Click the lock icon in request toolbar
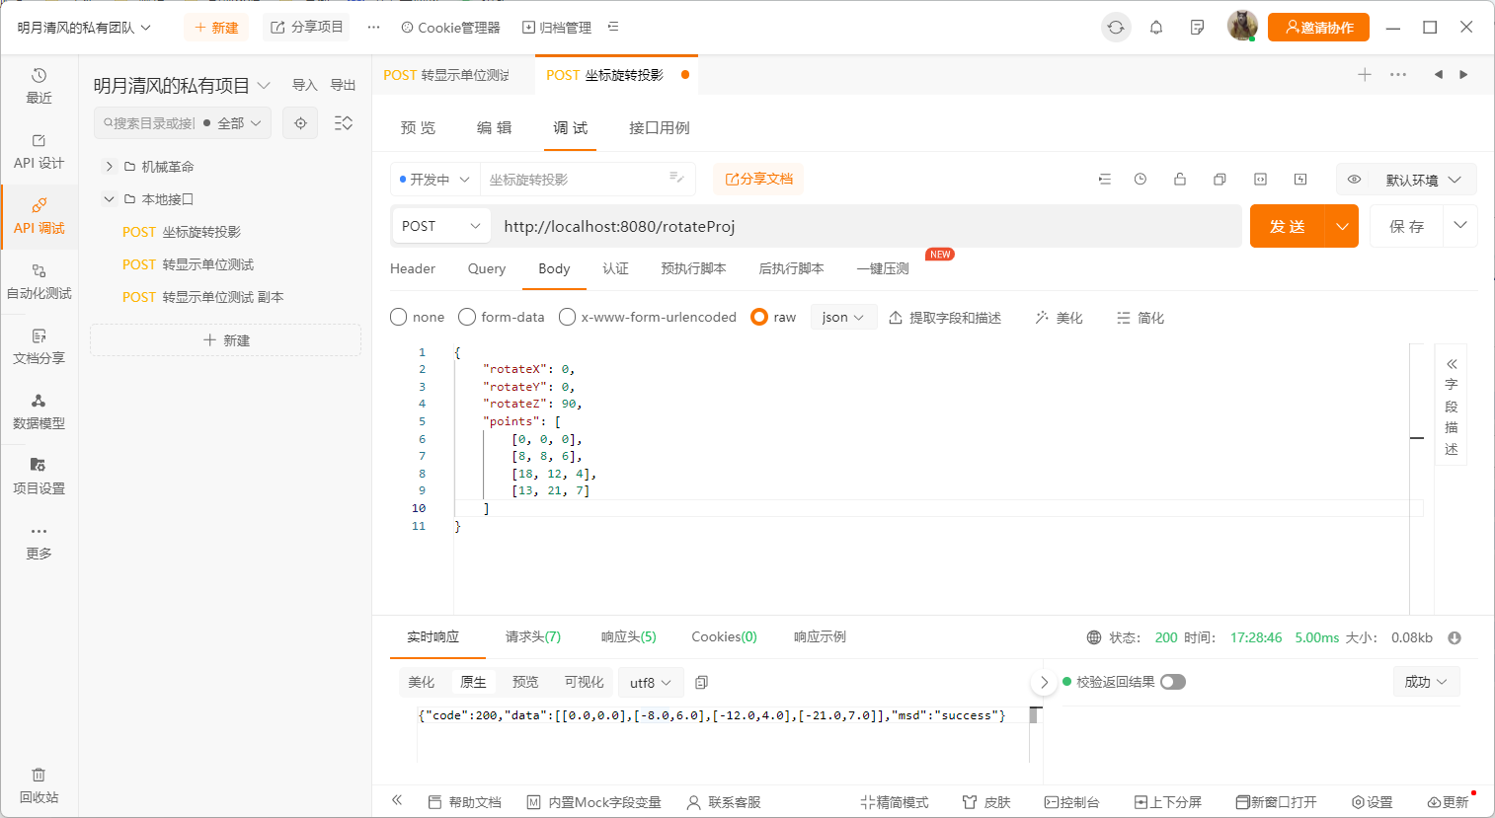Screen dimensions: 1495x818 (1180, 180)
